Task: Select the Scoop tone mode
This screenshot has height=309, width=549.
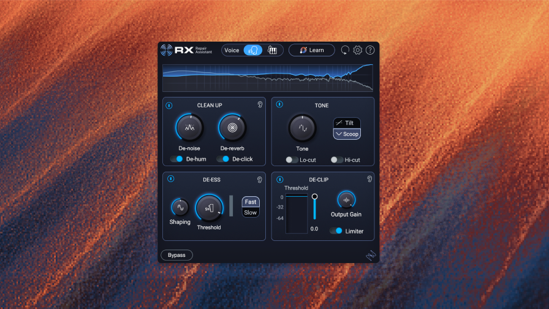Action: (347, 134)
